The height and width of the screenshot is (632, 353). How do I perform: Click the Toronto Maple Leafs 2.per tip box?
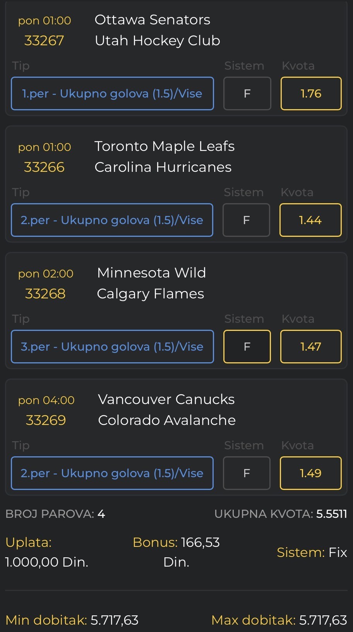click(112, 220)
